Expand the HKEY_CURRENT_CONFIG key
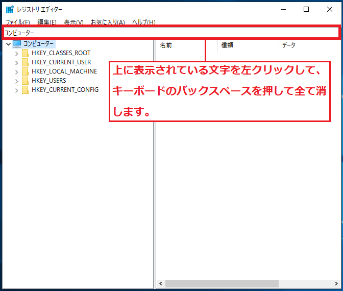This screenshot has width=343, height=291. tap(17, 90)
